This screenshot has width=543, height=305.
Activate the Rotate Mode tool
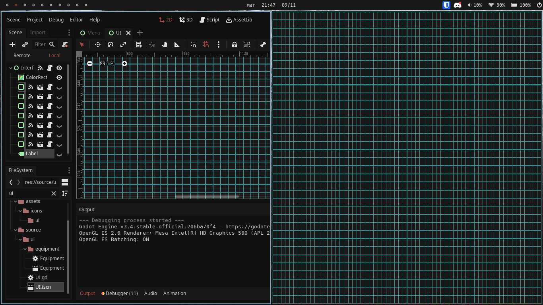click(x=111, y=44)
